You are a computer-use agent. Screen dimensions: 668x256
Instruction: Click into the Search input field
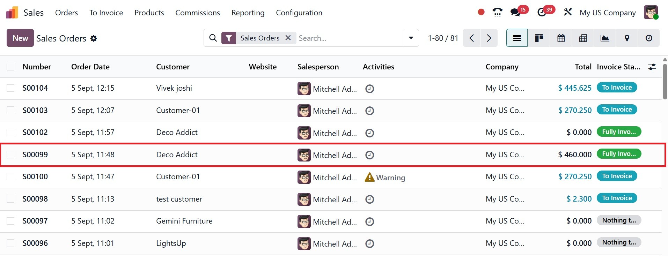tap(349, 38)
